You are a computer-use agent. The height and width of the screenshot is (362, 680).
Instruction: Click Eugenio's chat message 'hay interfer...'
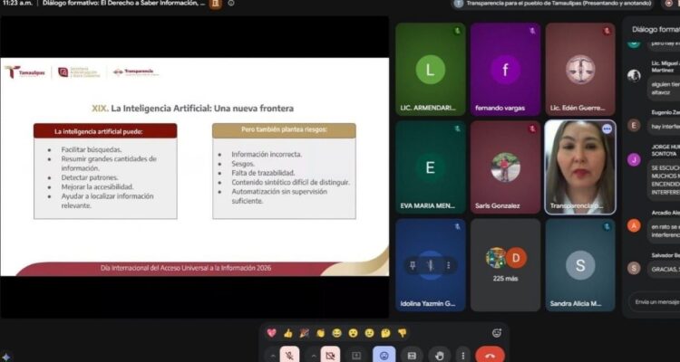pyautogui.click(x=664, y=127)
